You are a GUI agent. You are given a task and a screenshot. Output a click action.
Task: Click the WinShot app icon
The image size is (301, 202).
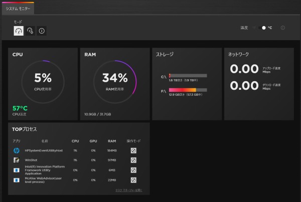coord(17,160)
